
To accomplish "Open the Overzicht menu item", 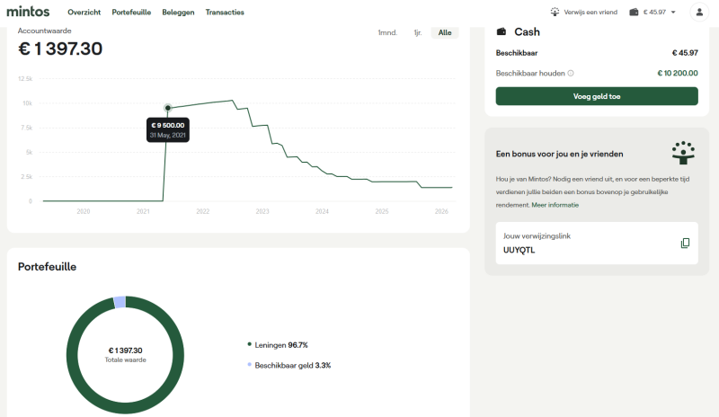I will point(84,13).
